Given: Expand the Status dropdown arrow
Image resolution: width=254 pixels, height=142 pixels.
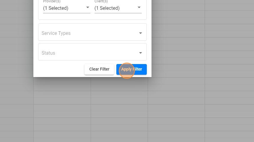Looking at the screenshot, I should point(141,53).
